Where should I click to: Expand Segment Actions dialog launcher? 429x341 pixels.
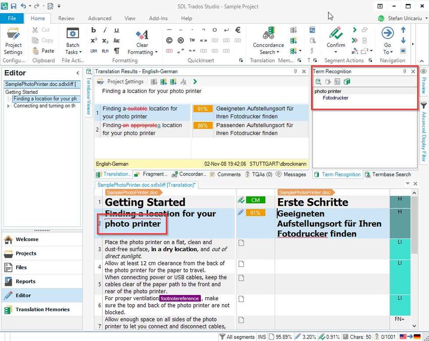pyautogui.click(x=370, y=61)
